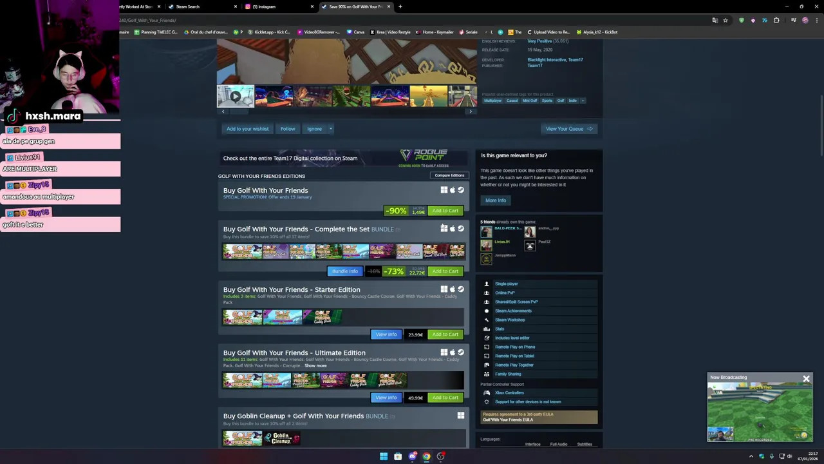Expand the Ignore options dropdown arrow
This screenshot has width=824, height=464.
click(x=330, y=129)
